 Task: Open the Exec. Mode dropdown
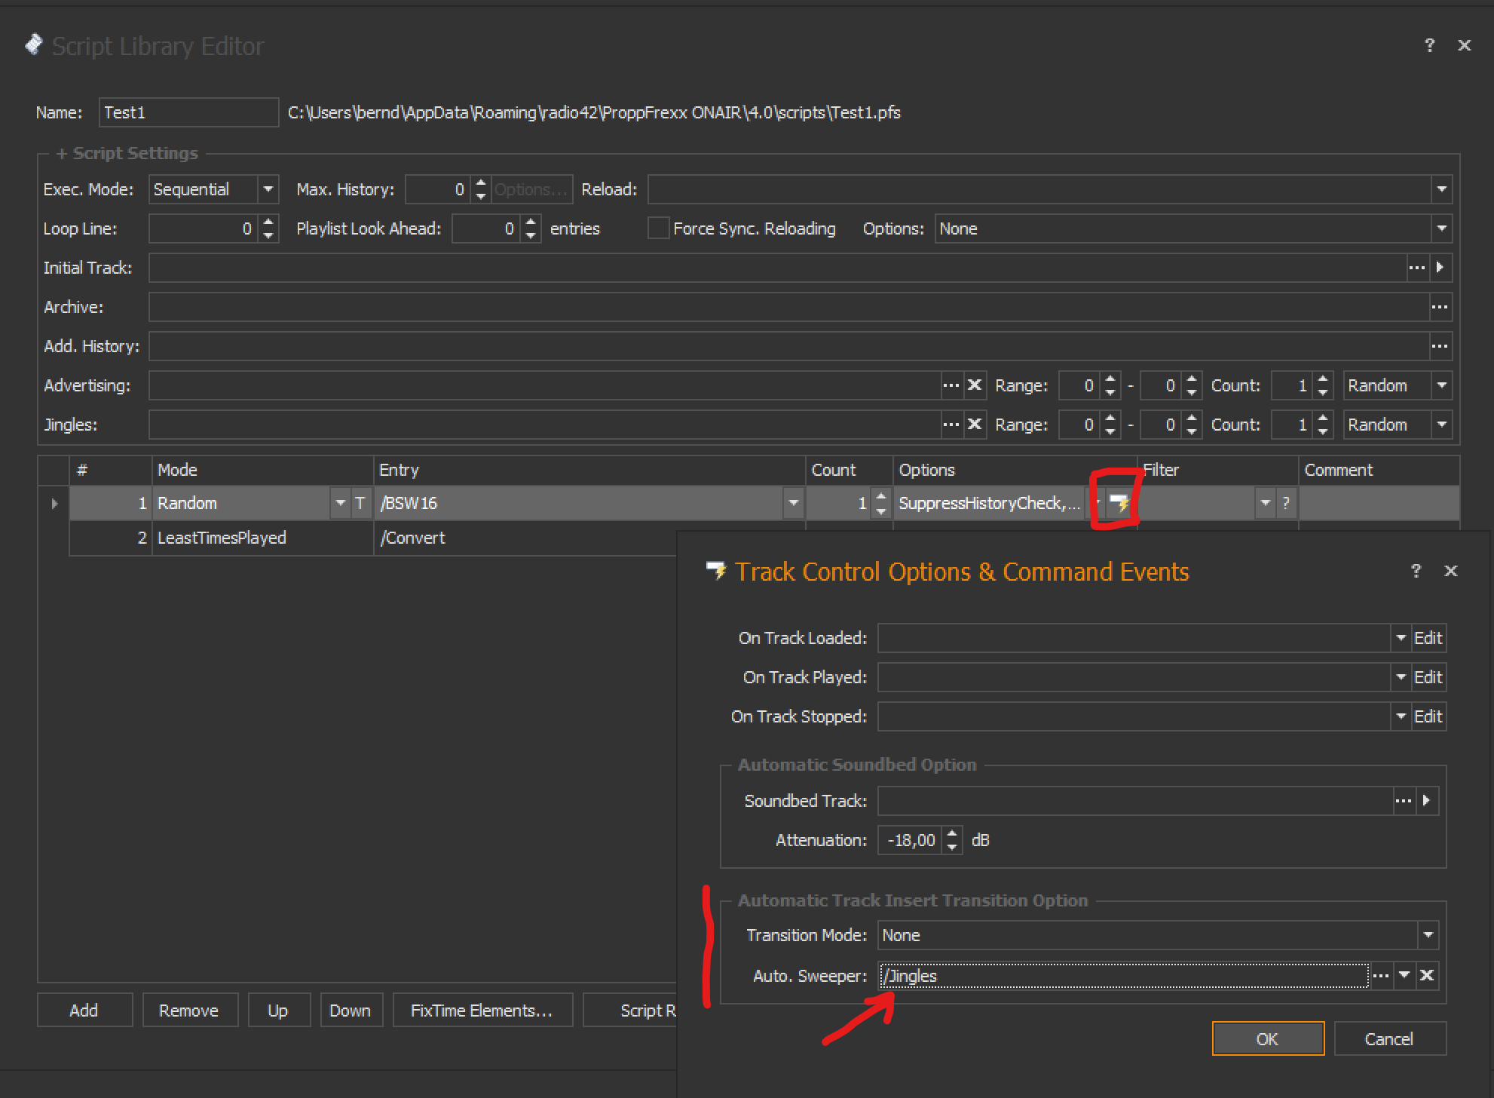click(x=268, y=189)
